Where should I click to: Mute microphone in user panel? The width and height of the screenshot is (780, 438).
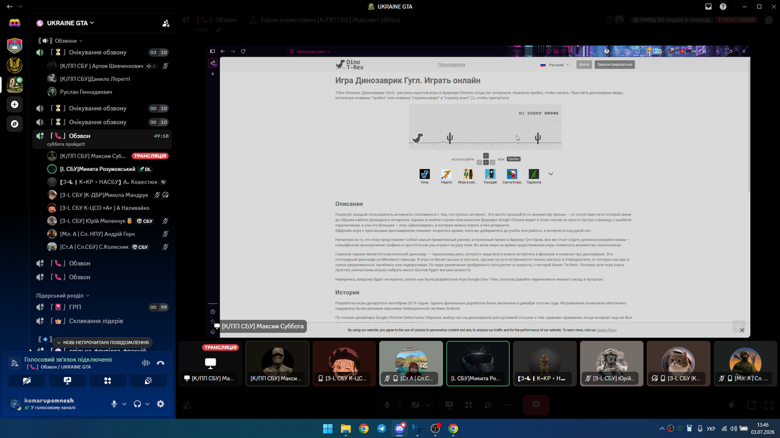(114, 404)
